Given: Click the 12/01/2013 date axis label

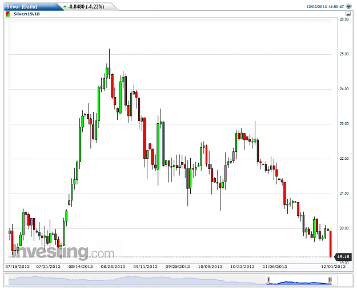Looking at the screenshot, I should click(334, 267).
